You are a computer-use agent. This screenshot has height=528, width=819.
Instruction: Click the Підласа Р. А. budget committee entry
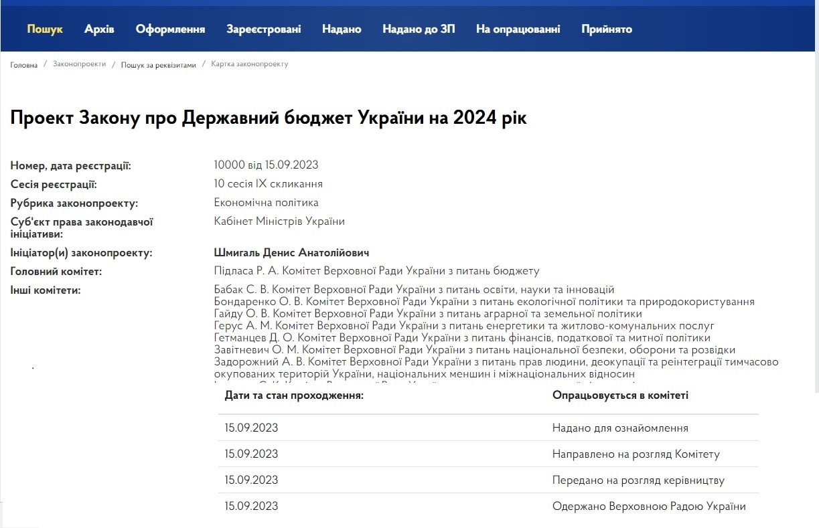pos(376,271)
